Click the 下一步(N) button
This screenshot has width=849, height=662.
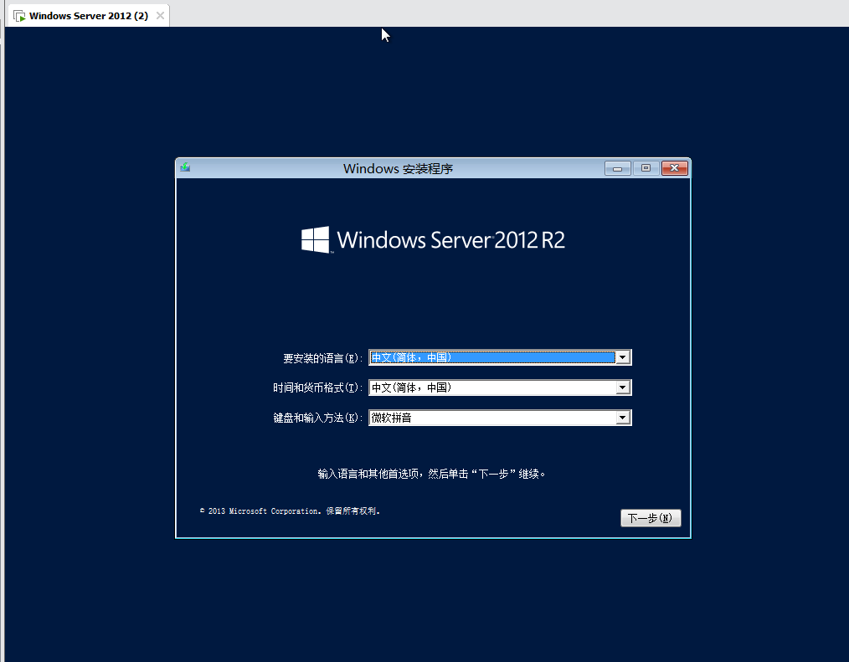coord(651,518)
